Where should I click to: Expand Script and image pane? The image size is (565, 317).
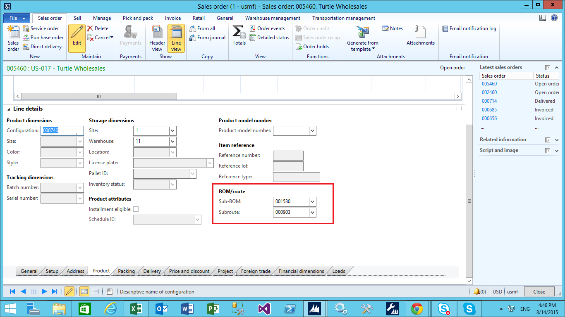(x=557, y=151)
